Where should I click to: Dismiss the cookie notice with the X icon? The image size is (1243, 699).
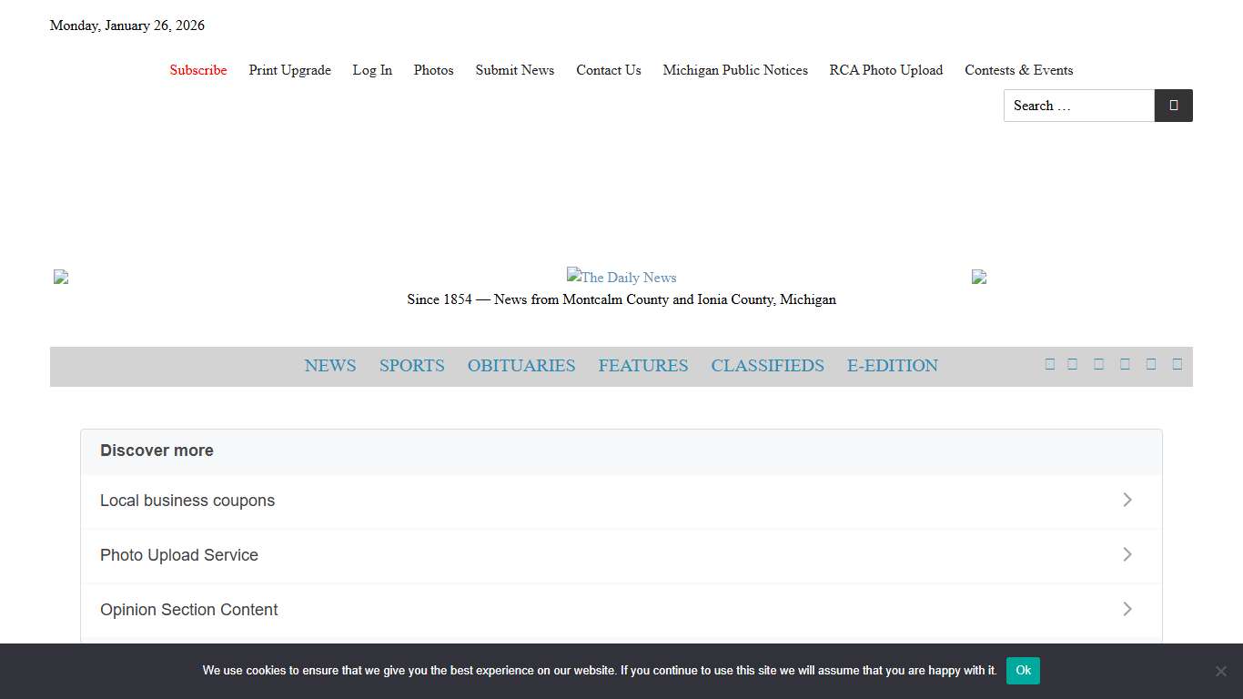tap(1220, 671)
